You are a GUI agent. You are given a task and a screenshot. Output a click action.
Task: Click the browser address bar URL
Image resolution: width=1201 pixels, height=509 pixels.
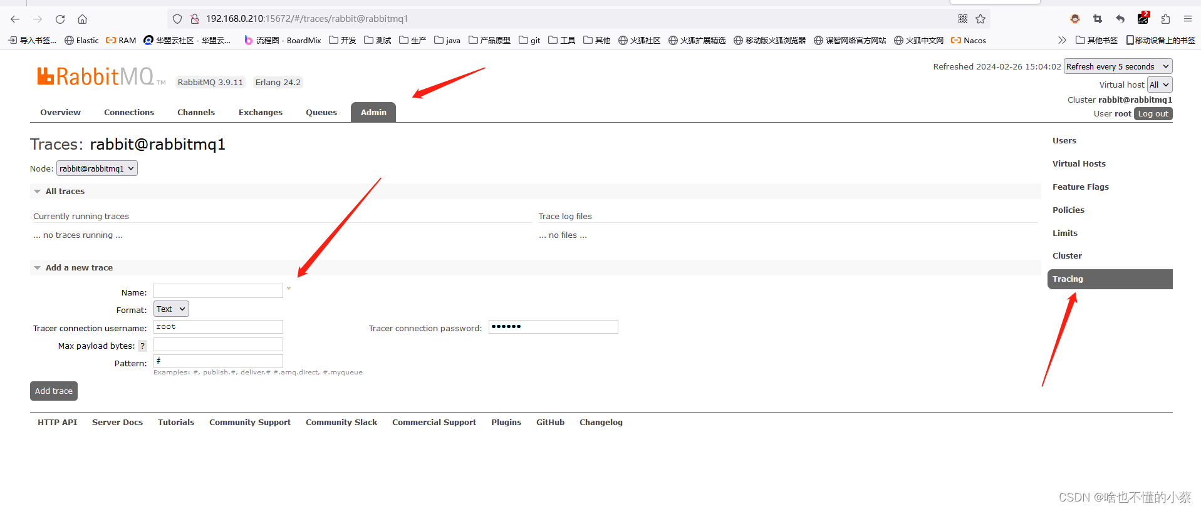click(307, 19)
